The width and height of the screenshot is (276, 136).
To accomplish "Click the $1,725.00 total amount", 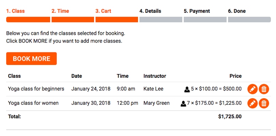I will coord(230,117).
